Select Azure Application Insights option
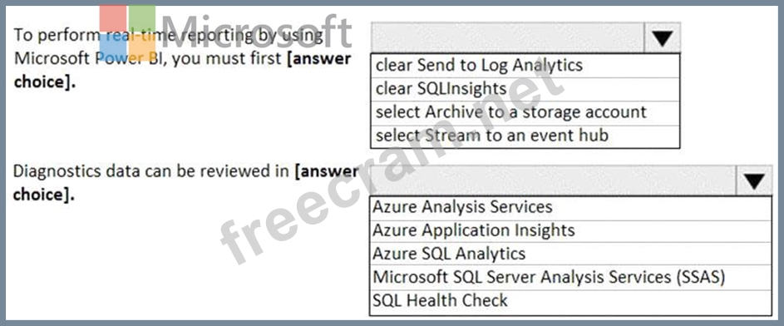 click(x=570, y=231)
